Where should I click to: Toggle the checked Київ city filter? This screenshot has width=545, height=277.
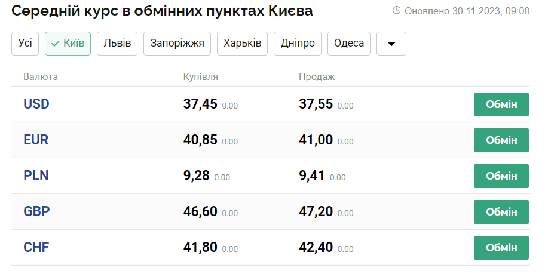click(x=68, y=44)
